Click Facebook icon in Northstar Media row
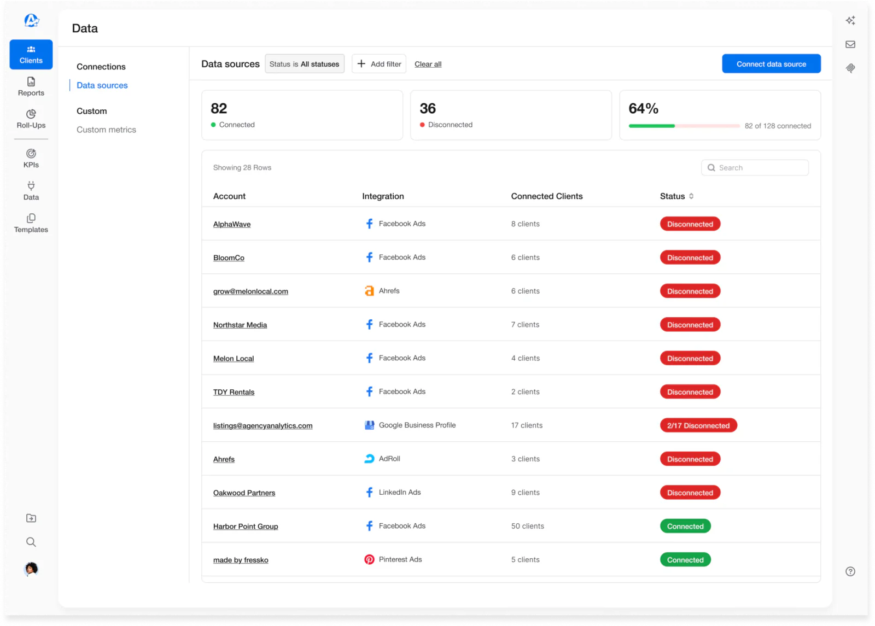 [370, 324]
